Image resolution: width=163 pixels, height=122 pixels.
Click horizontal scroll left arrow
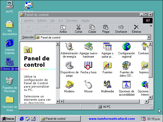point(62,101)
